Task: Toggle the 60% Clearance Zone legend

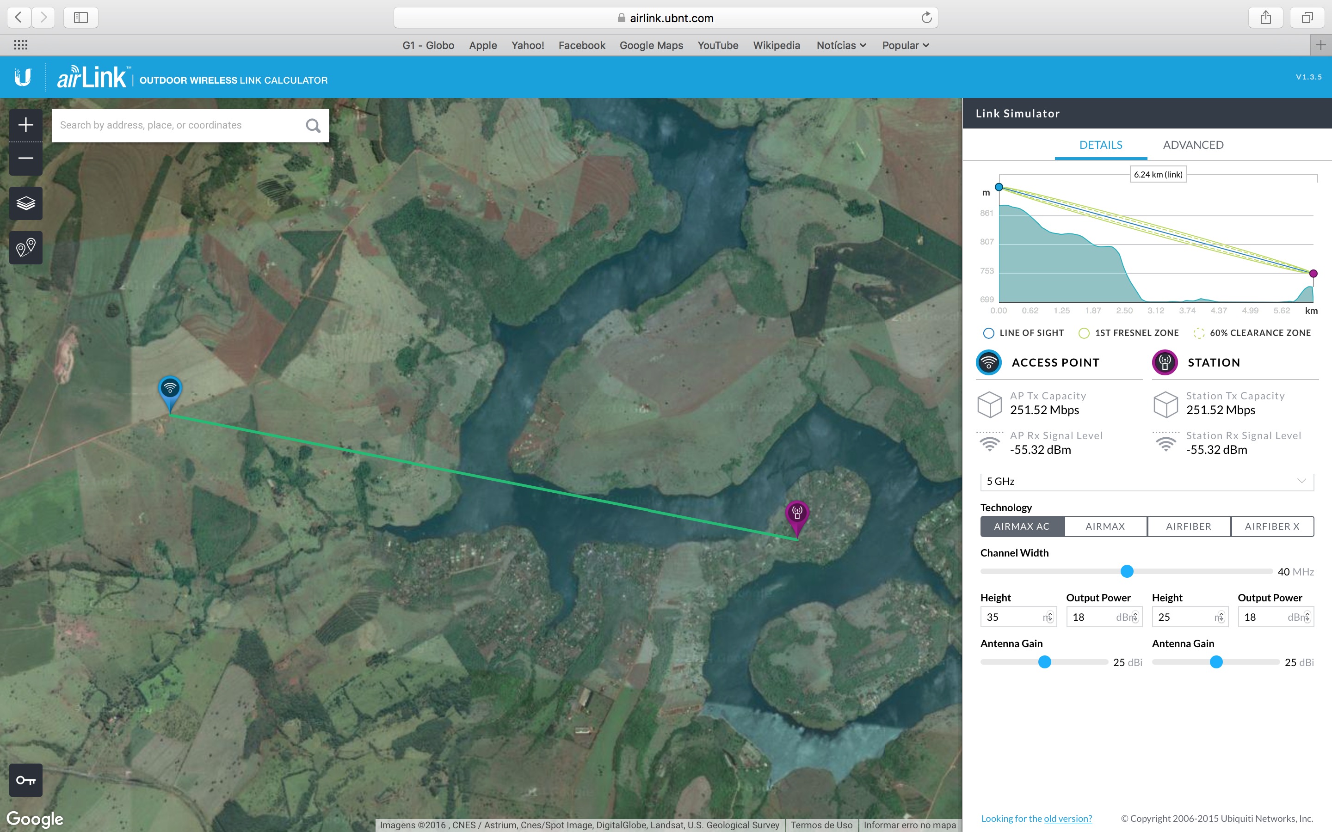Action: point(1252,333)
